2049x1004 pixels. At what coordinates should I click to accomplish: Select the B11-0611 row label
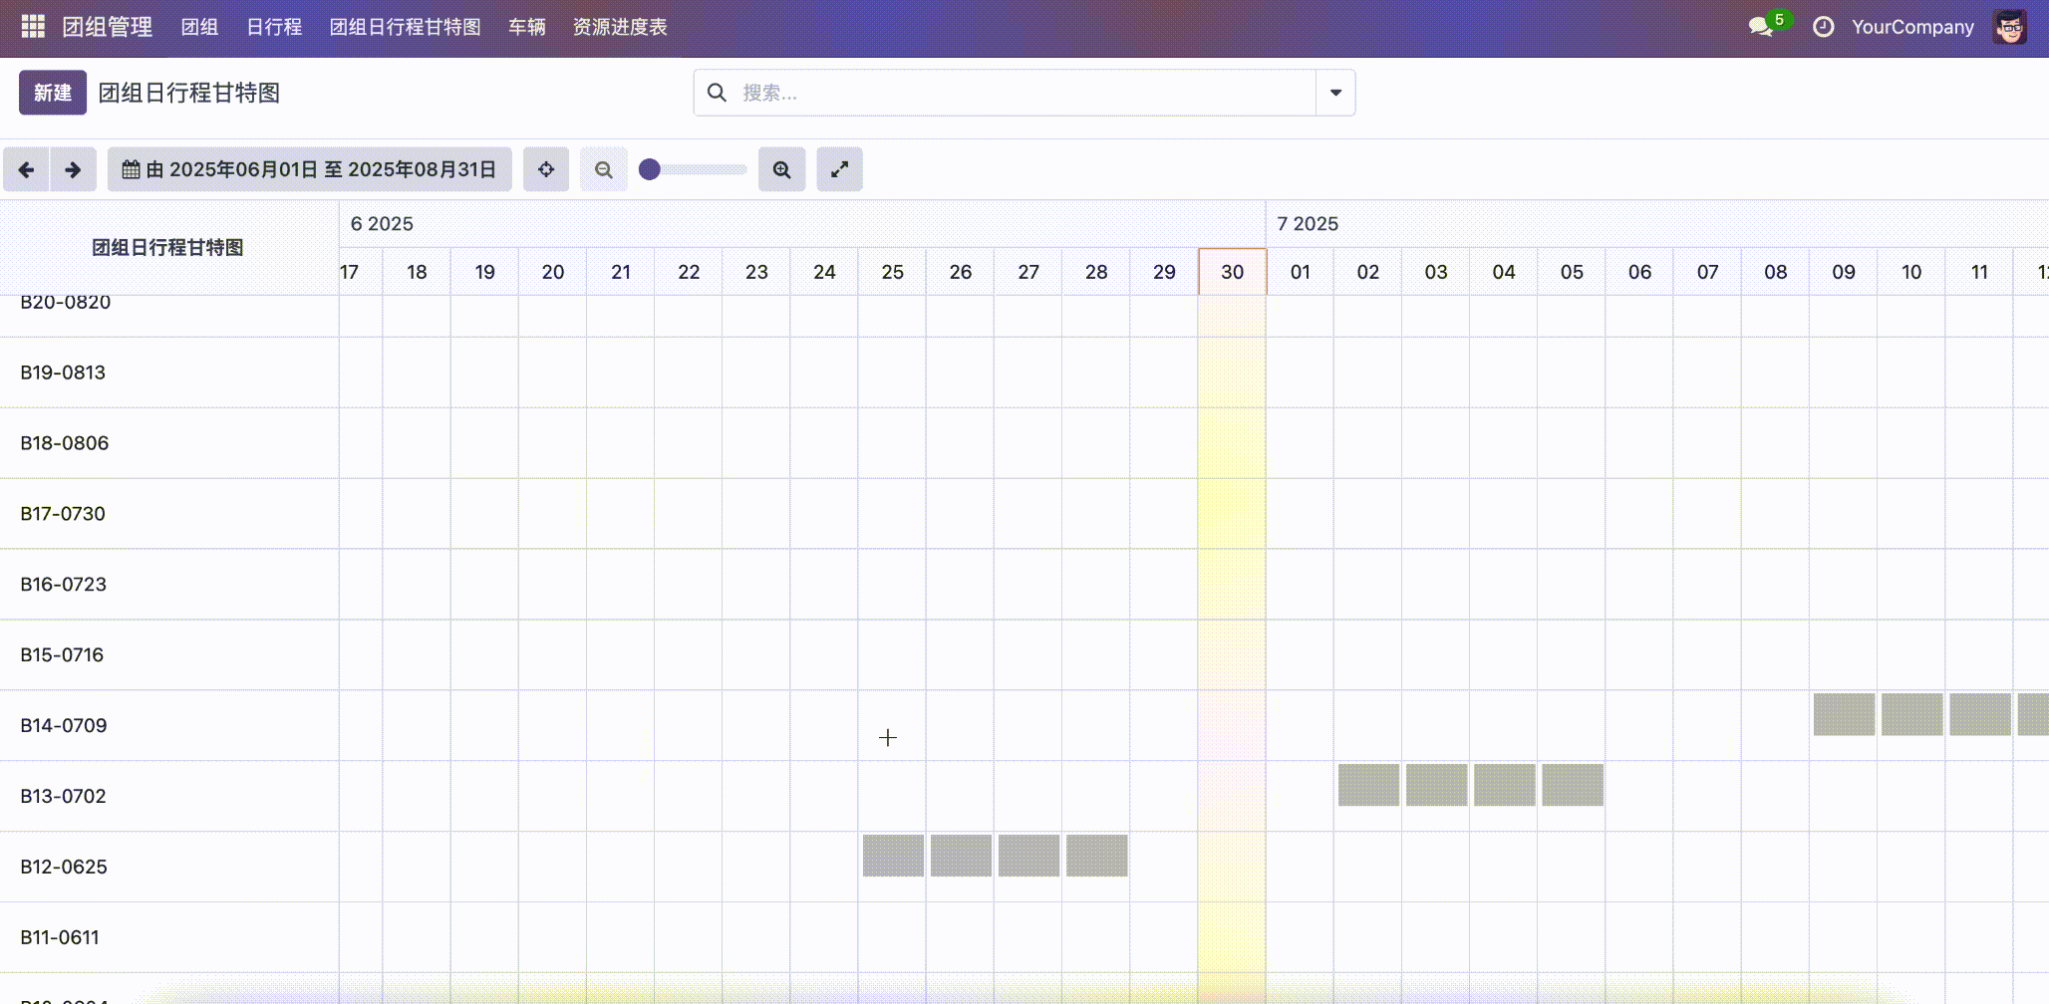60,938
